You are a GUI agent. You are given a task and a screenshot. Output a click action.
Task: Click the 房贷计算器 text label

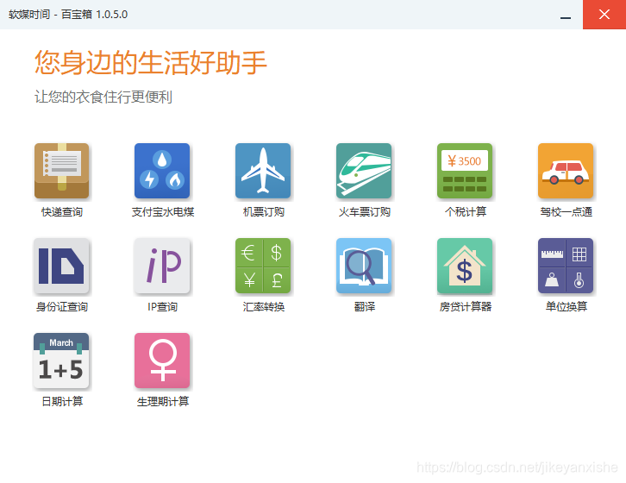point(466,307)
